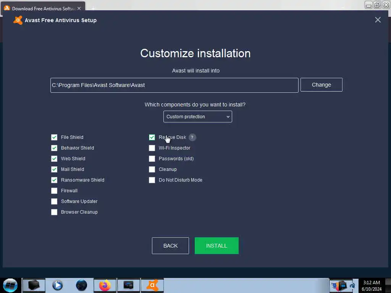Uncheck Behavior Shield component

(54, 148)
